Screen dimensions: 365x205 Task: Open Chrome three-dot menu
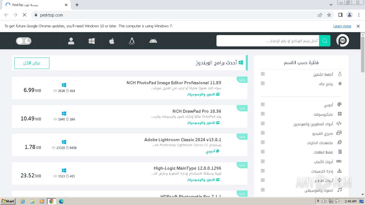(358, 15)
